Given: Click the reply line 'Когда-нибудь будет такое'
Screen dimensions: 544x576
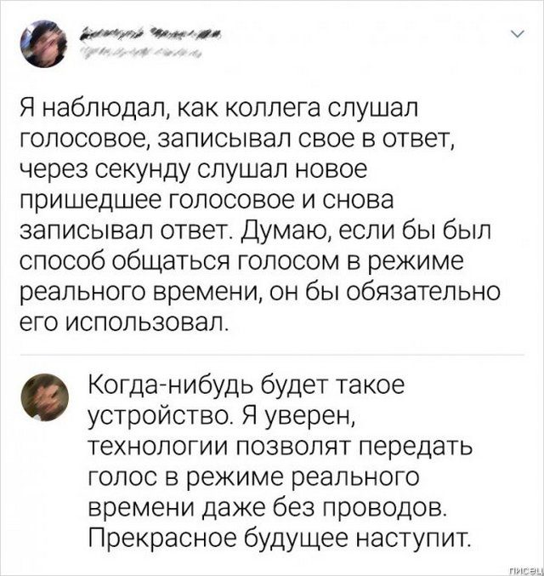Looking at the screenshot, I should [x=245, y=385].
